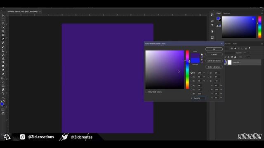Click the R red value field

coord(200,86)
